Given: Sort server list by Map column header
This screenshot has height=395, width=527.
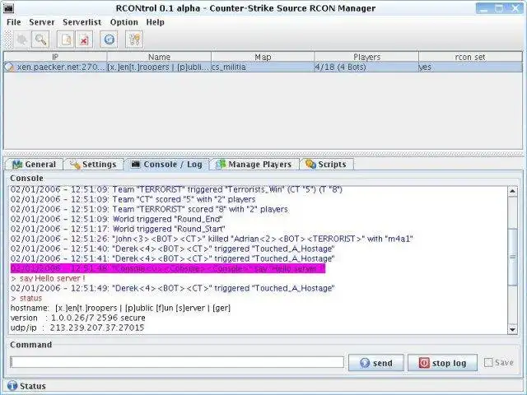Looking at the screenshot, I should click(263, 57).
